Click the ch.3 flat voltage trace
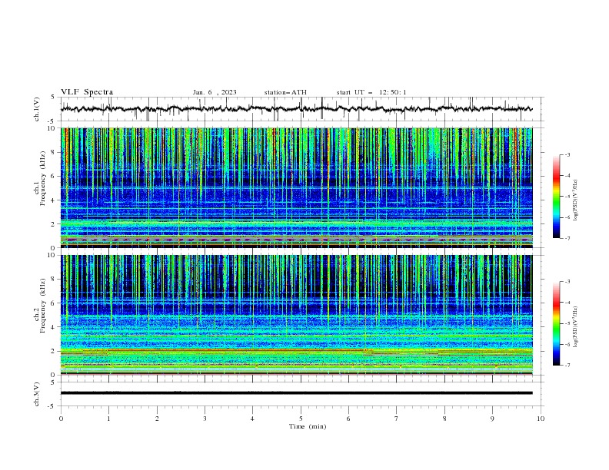 pos(297,393)
